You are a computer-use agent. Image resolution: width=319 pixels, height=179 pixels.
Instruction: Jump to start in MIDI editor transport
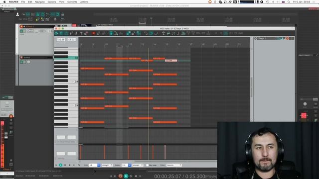point(56,165)
